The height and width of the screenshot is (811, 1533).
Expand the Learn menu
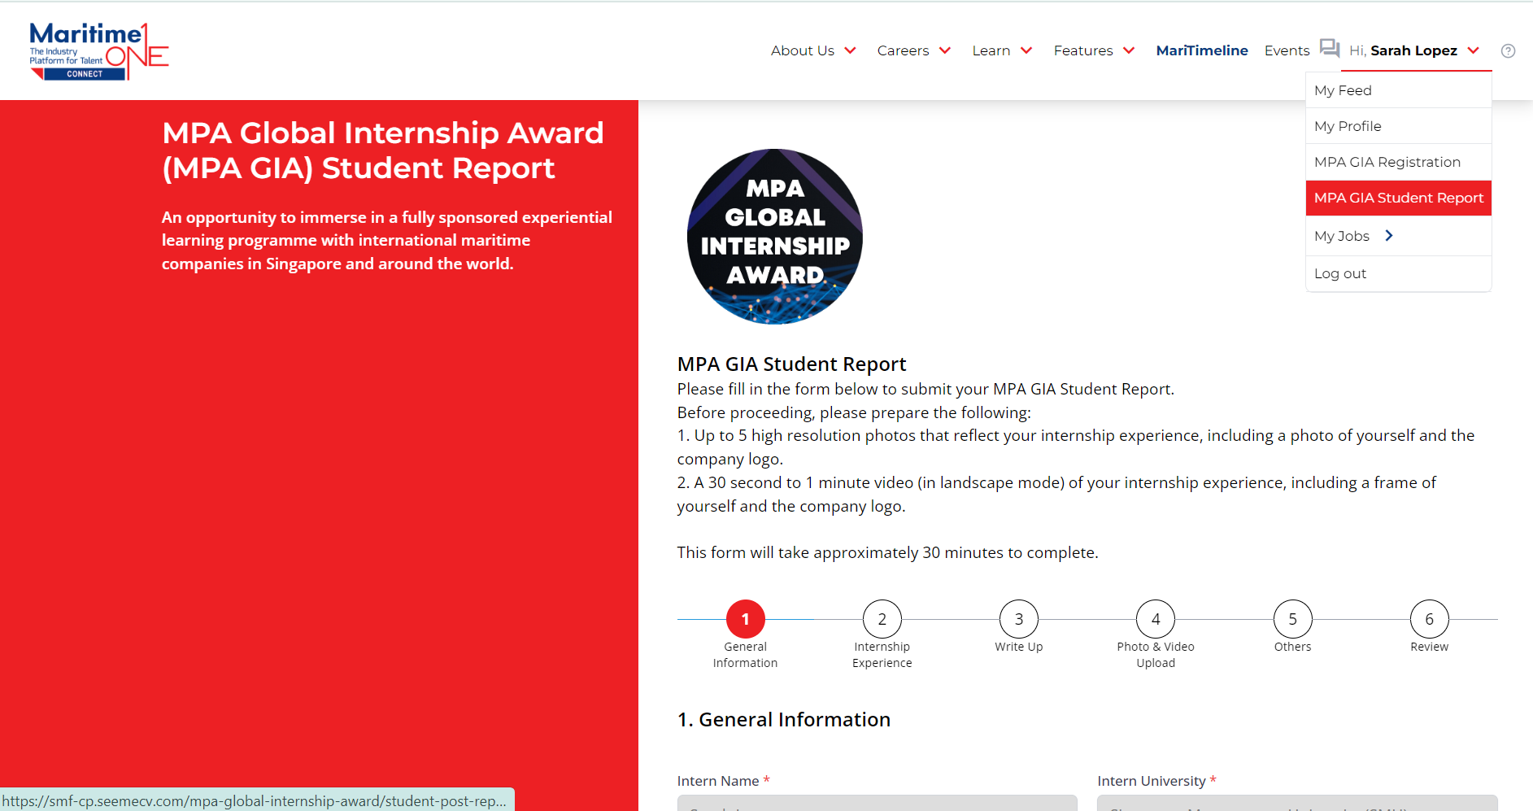1002,50
